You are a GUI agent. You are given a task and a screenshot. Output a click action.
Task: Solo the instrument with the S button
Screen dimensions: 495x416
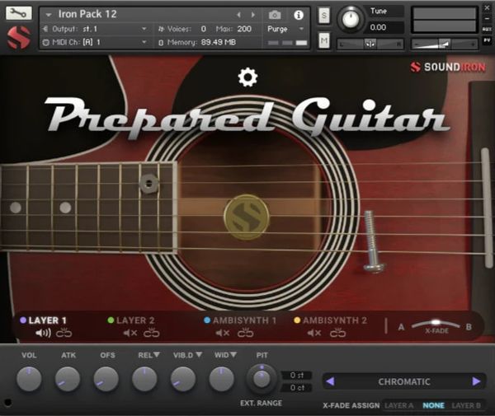tap(324, 15)
